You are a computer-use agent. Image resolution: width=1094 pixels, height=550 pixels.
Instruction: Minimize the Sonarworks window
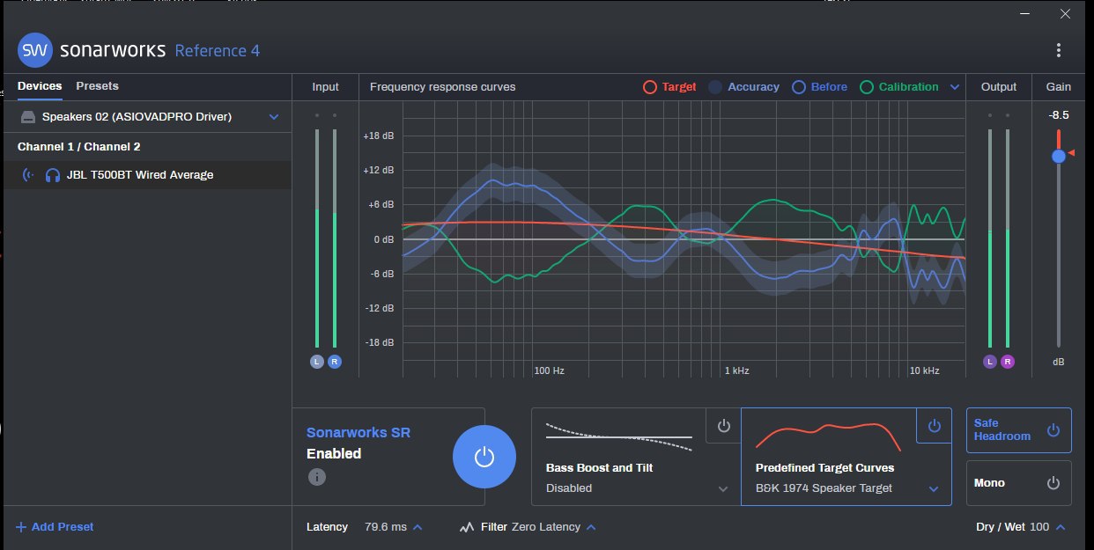pyautogui.click(x=1024, y=14)
